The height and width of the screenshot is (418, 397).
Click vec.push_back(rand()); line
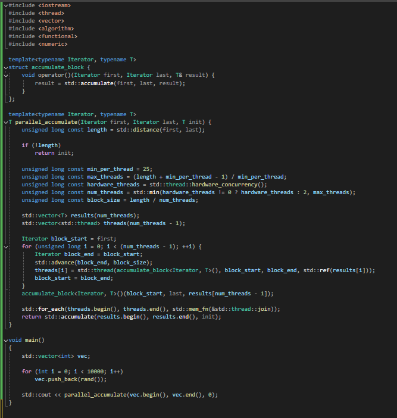[x=71, y=379]
